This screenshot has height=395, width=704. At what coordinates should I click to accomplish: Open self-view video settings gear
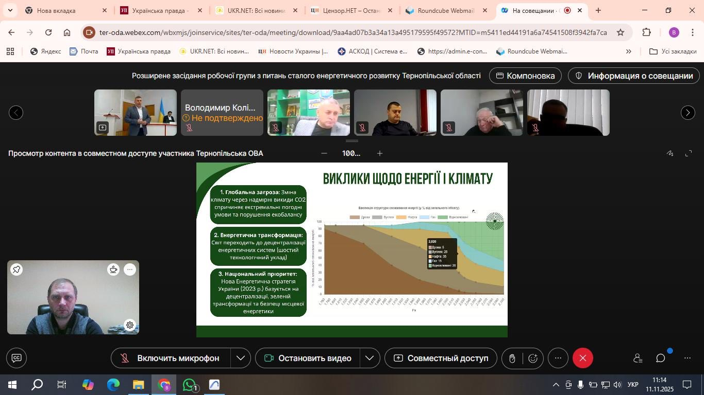[x=130, y=325]
